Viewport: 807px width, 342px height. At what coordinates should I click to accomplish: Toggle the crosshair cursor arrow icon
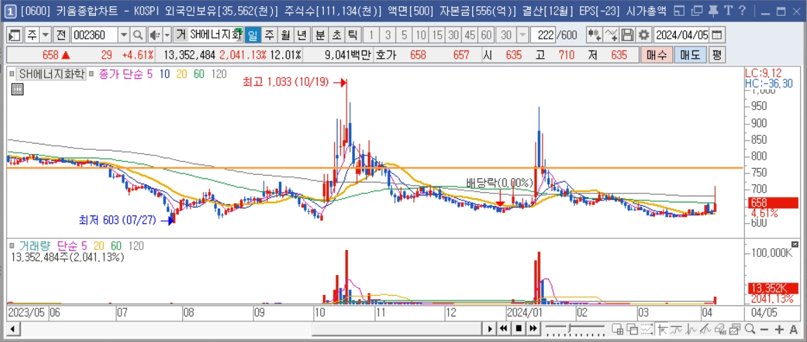pos(663,329)
